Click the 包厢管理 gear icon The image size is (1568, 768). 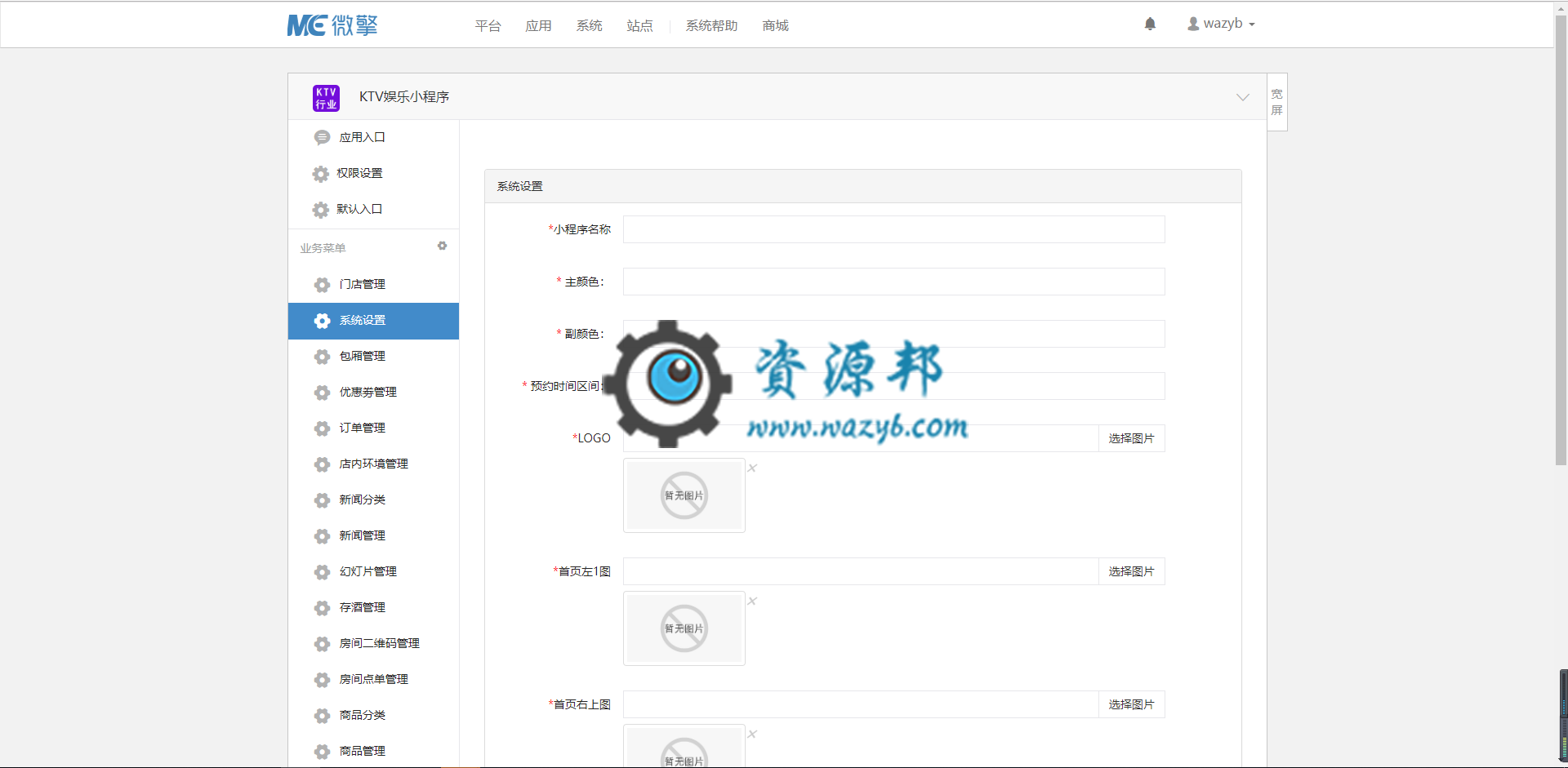coord(322,357)
